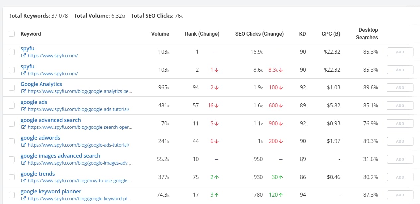Click the 31.6% desktop searches value
This screenshot has height=204, width=420.
pos(370,159)
